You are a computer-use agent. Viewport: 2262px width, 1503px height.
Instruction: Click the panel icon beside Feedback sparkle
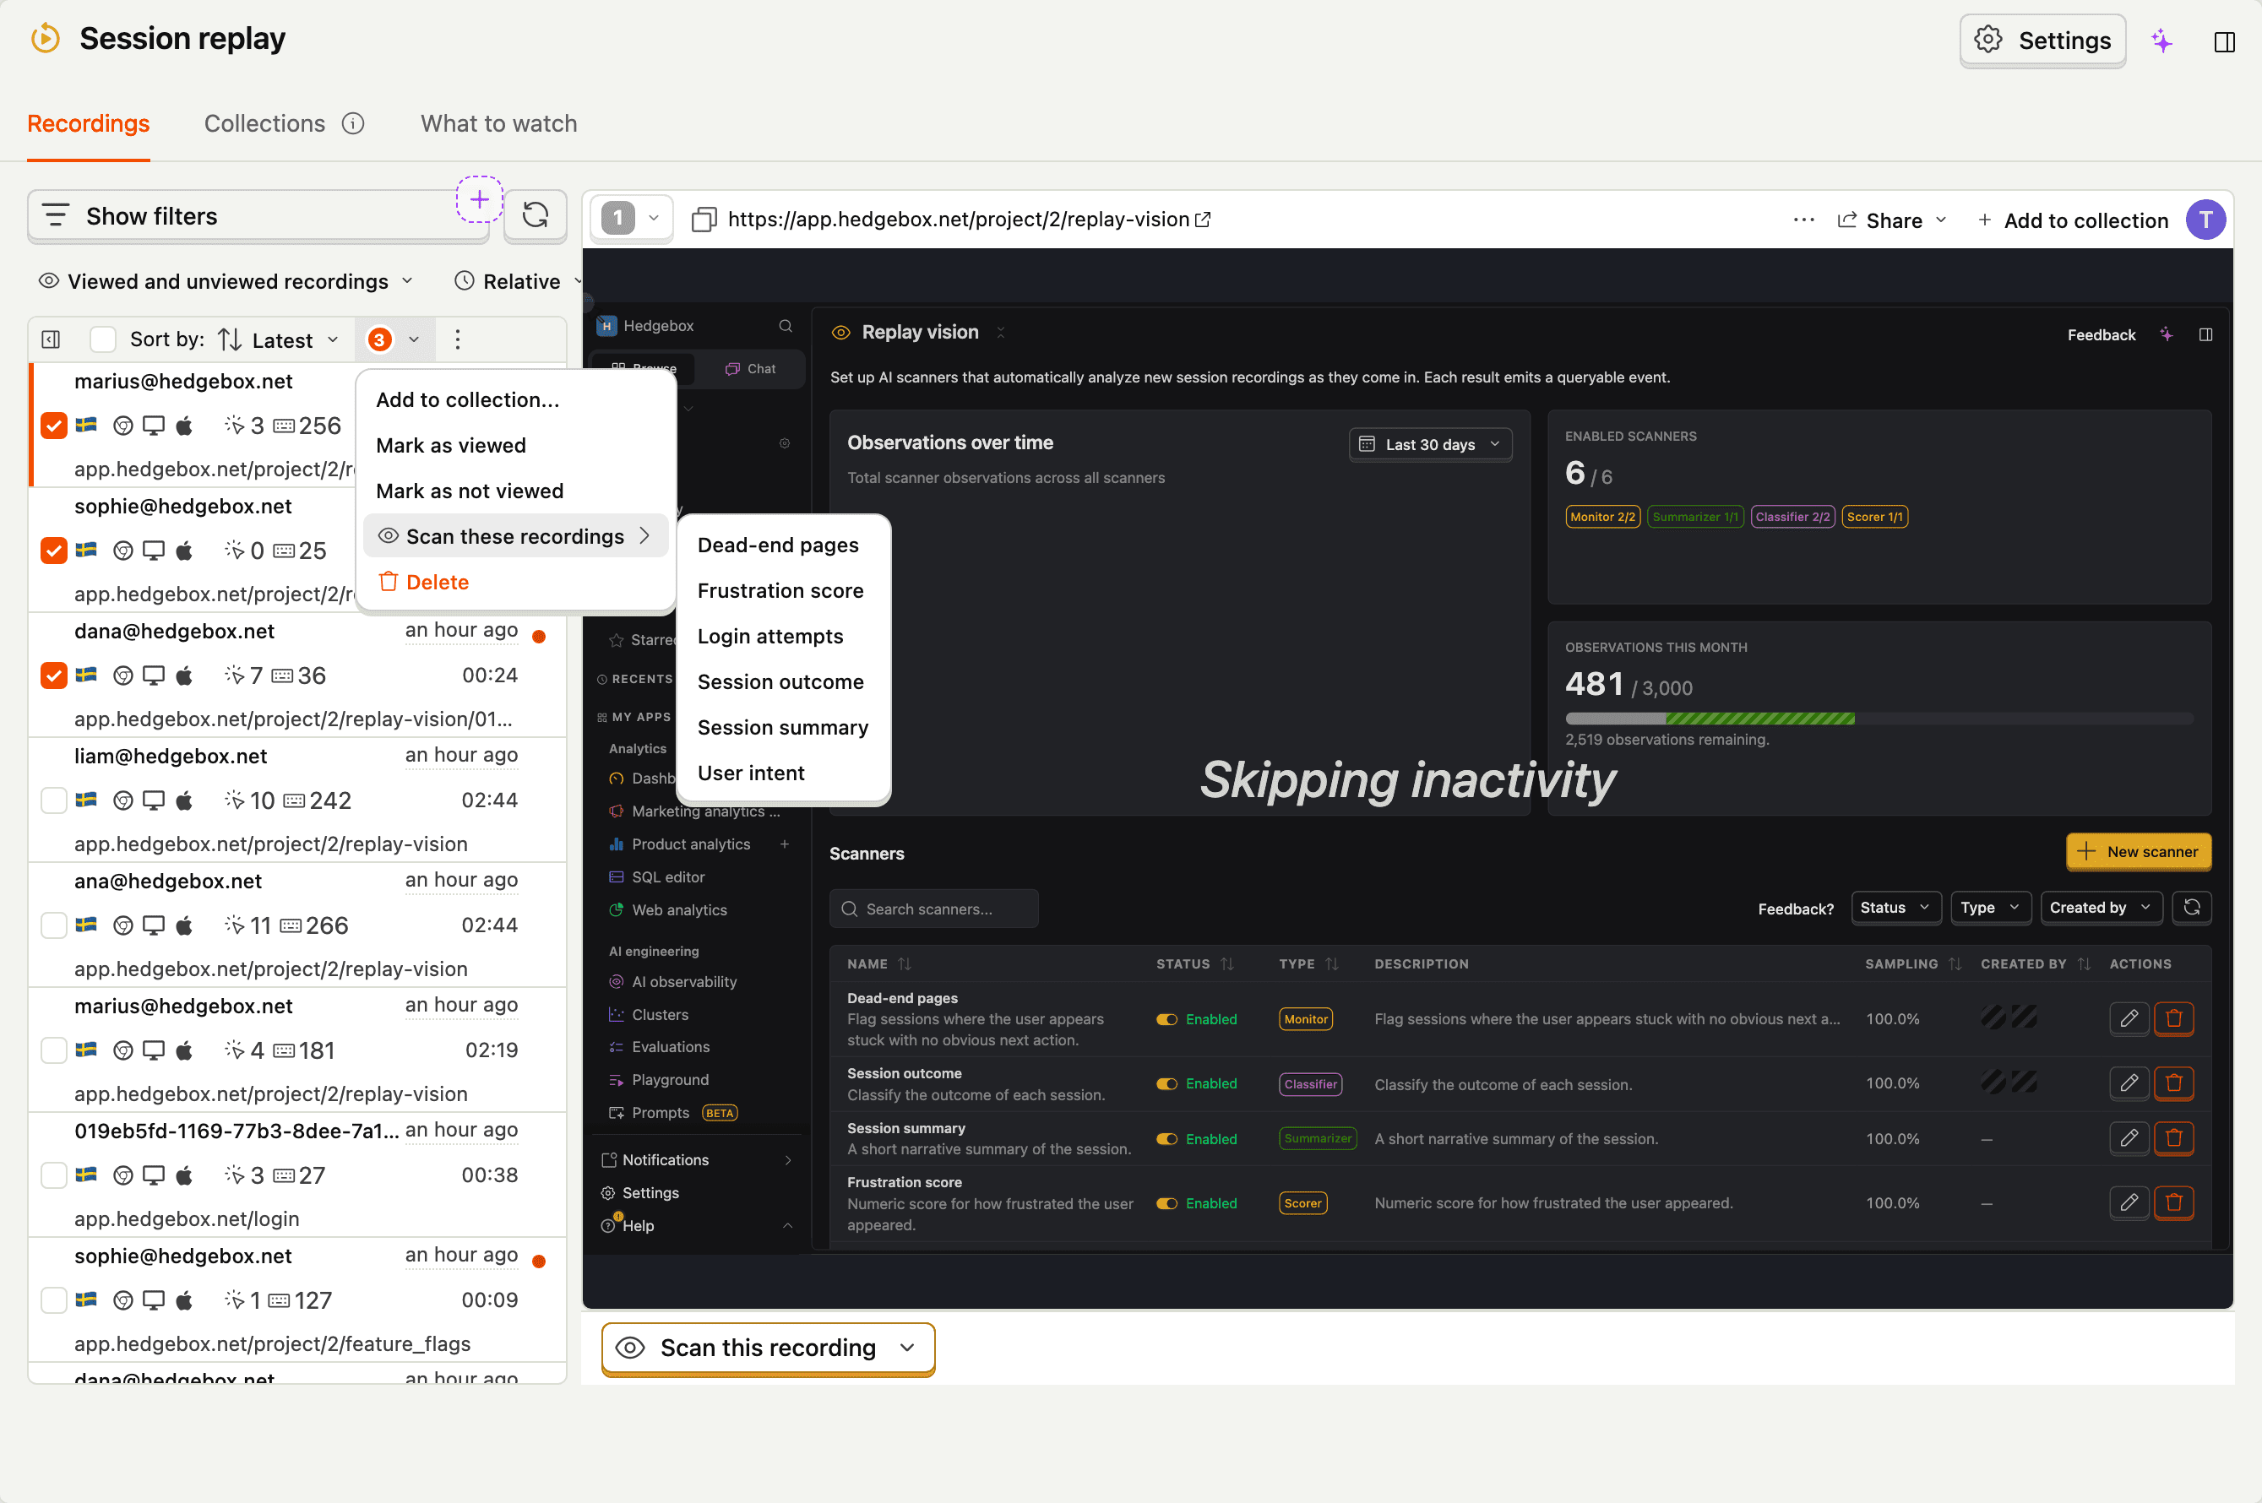coord(2205,334)
